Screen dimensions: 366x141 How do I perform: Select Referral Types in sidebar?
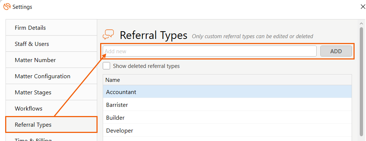point(51,124)
